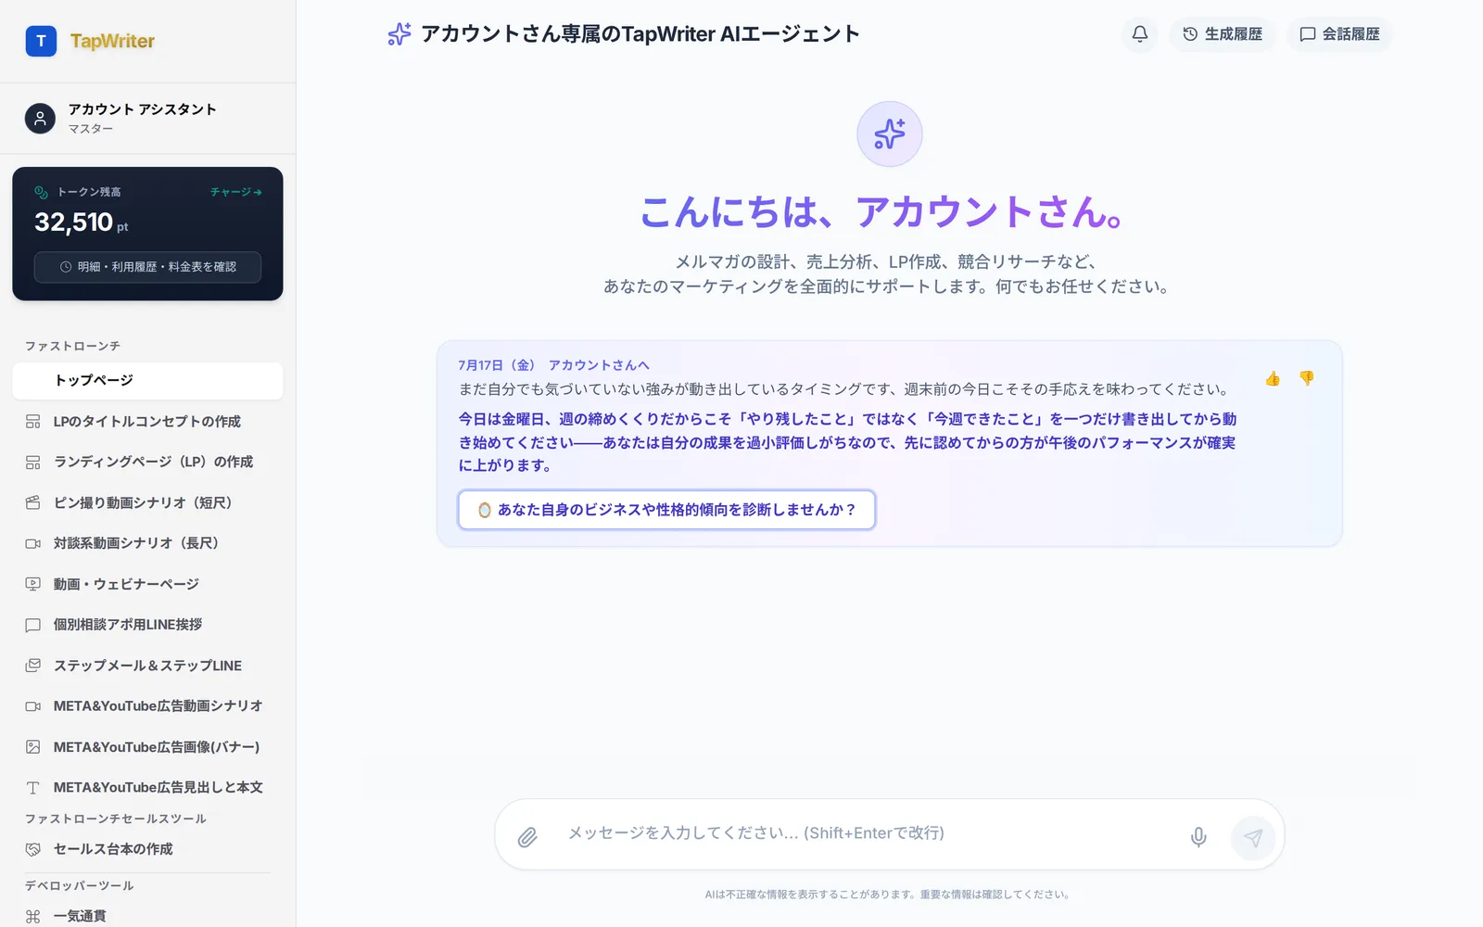Open 個別相談アポ用LINE挨拶

click(147, 625)
